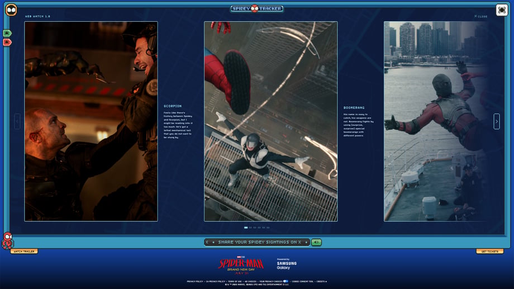The width and height of the screenshot is (514, 289).
Task: Click the Spider-Man Brand New Day logo
Action: click(x=241, y=265)
